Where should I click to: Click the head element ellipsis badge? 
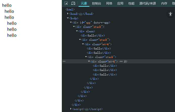click(x=81, y=14)
